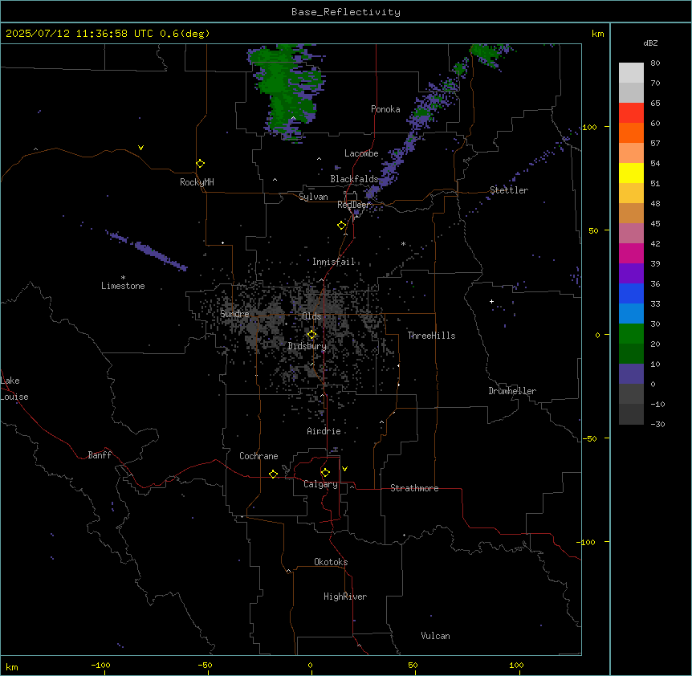Click the yellow v marker northwest of RockyMH
The height and width of the screenshot is (676, 692).
click(x=140, y=148)
